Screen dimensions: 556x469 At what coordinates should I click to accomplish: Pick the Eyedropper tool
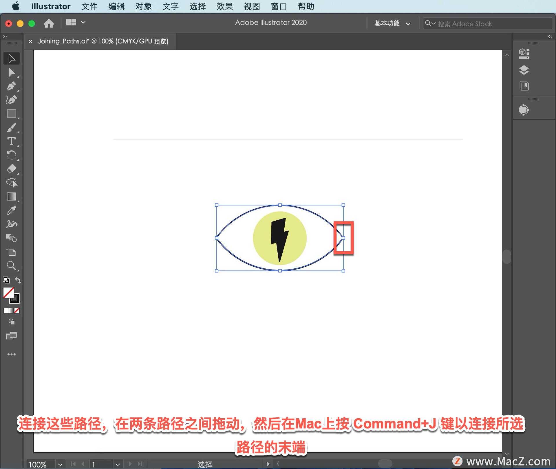(x=12, y=210)
